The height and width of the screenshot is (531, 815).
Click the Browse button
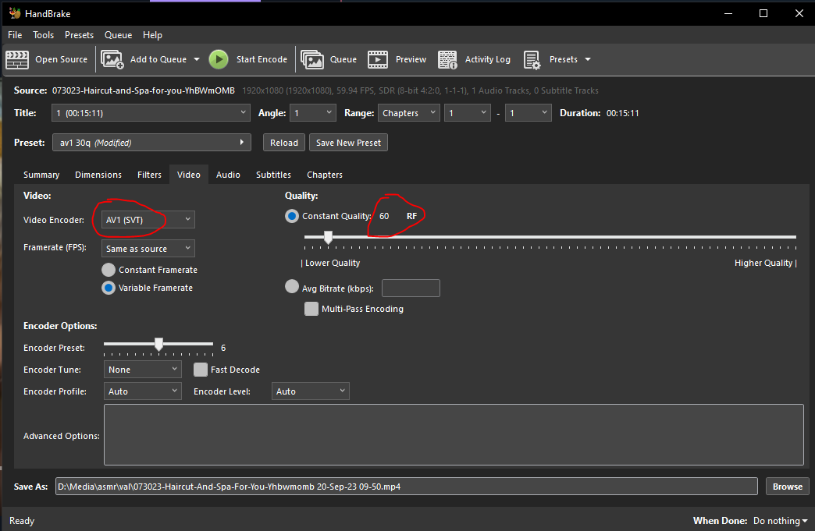click(788, 487)
